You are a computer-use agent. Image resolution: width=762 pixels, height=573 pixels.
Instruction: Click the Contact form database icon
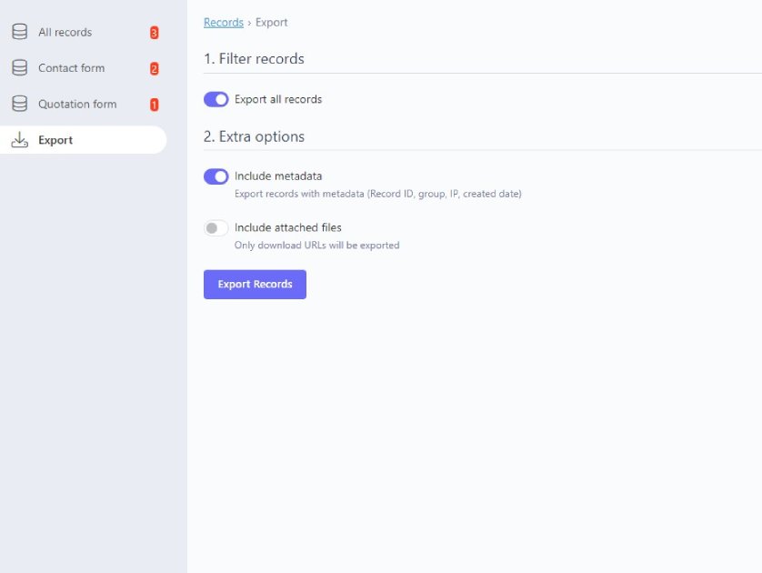[x=19, y=68]
